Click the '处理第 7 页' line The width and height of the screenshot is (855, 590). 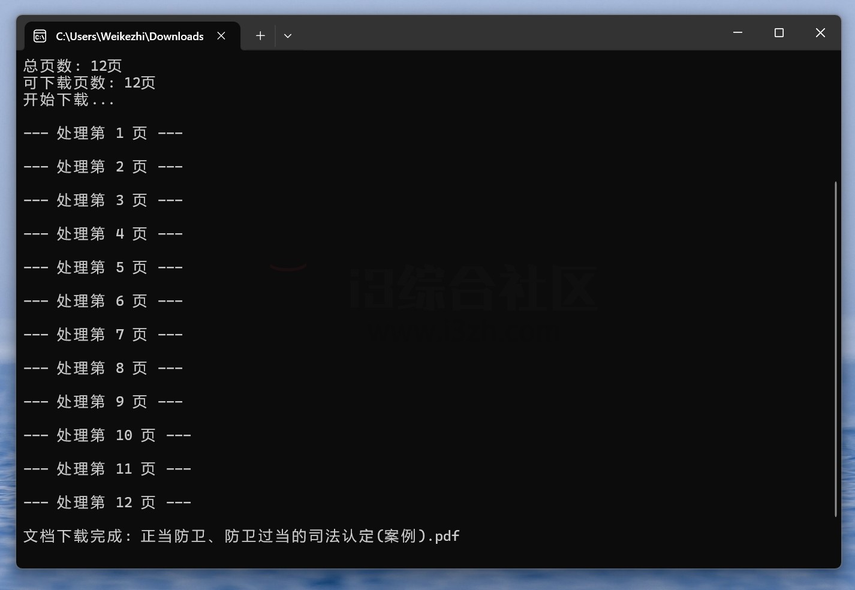pos(103,335)
